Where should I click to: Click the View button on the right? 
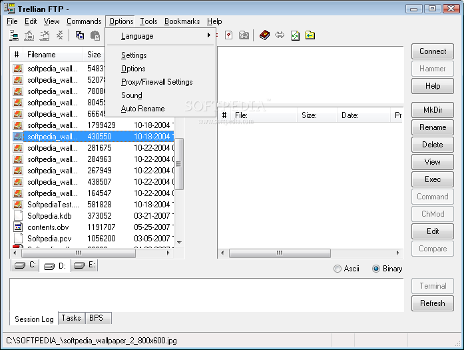point(432,162)
